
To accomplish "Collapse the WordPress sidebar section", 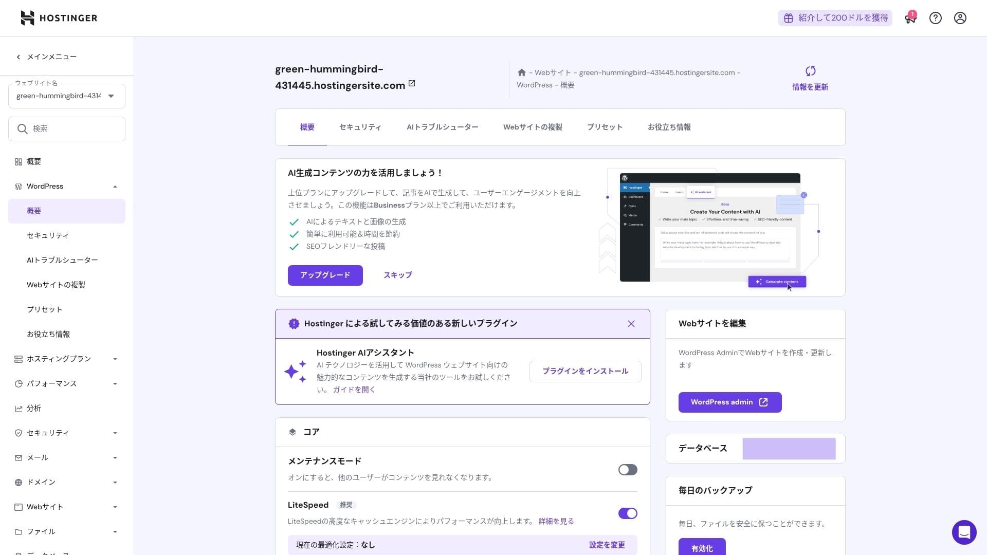I will [x=115, y=187].
